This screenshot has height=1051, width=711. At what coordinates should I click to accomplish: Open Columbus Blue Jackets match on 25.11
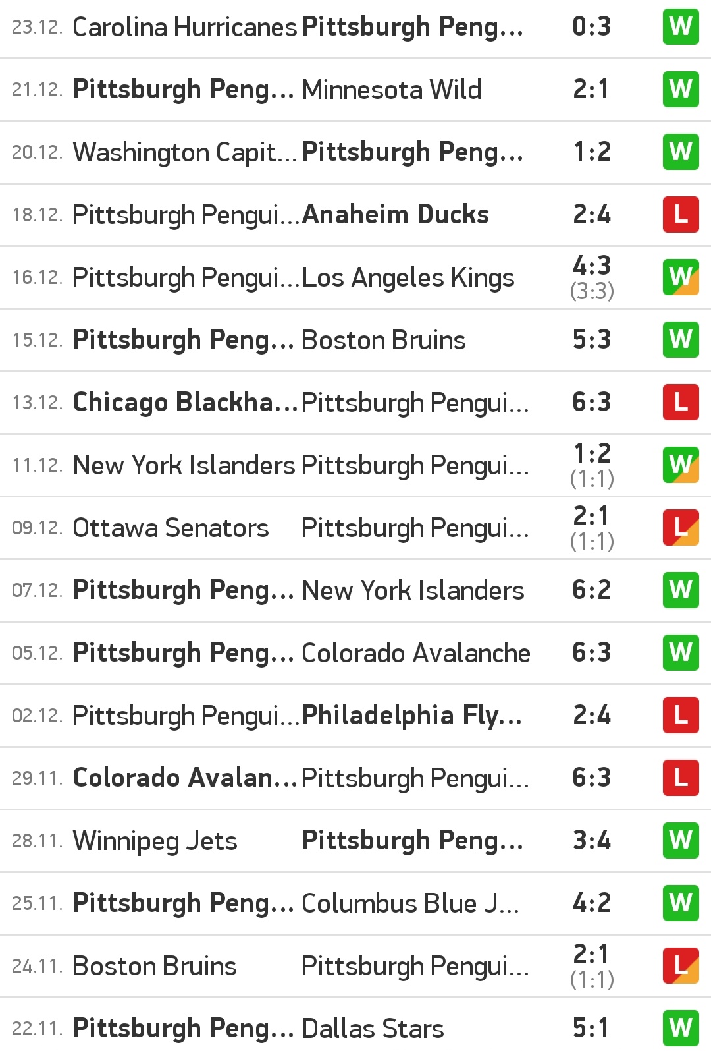pos(409,903)
